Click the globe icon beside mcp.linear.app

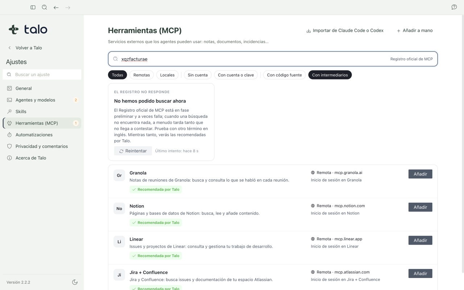tap(313, 239)
